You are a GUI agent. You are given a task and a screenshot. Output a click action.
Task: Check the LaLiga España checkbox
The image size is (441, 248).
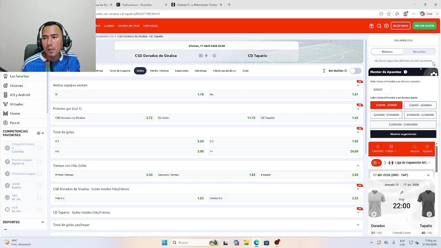point(39,185)
